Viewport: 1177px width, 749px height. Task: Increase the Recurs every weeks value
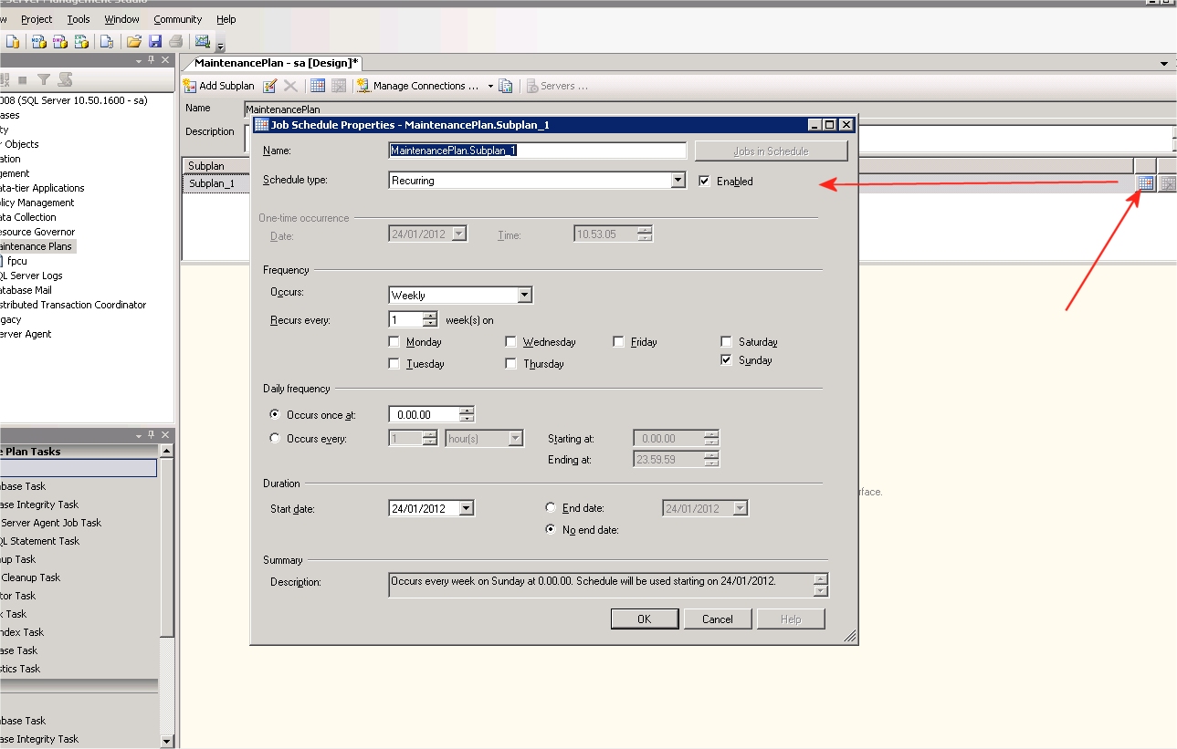430,316
